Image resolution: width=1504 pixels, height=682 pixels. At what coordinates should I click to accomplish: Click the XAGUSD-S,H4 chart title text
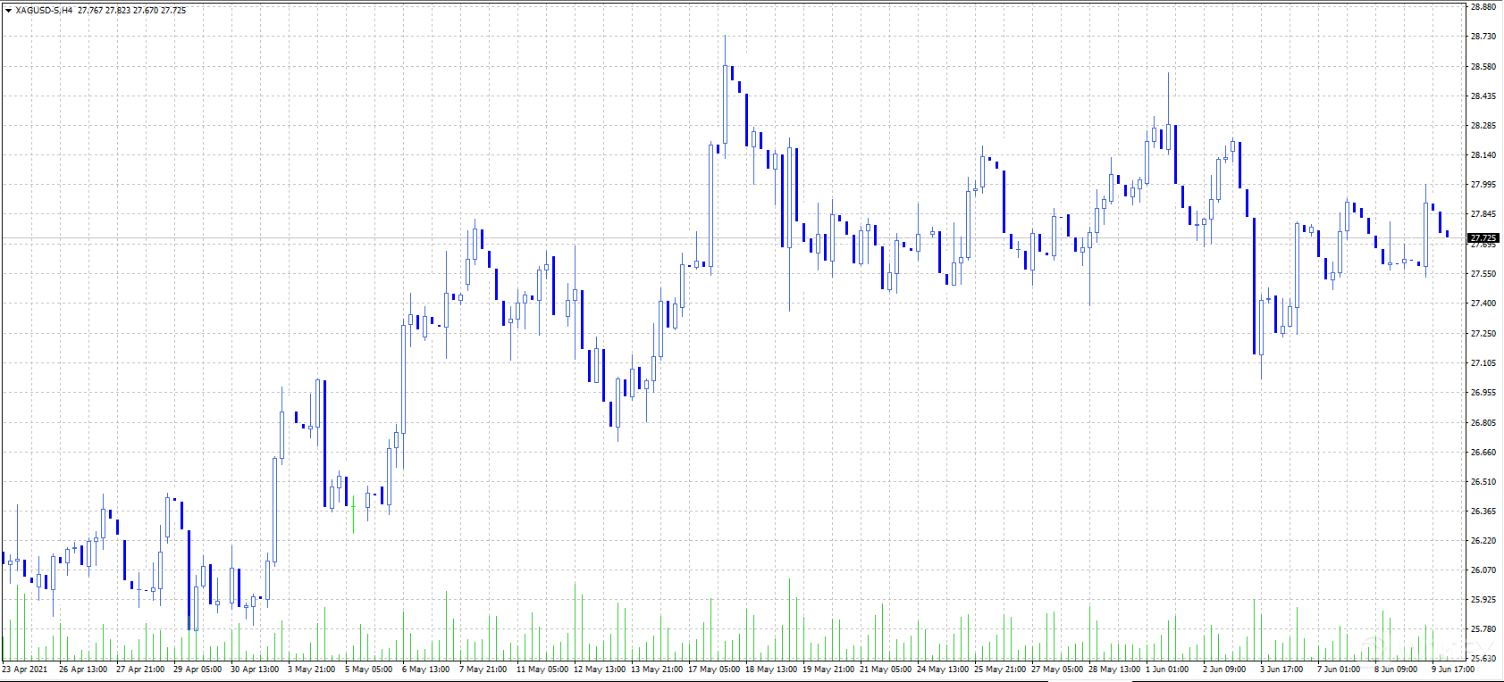tap(44, 11)
